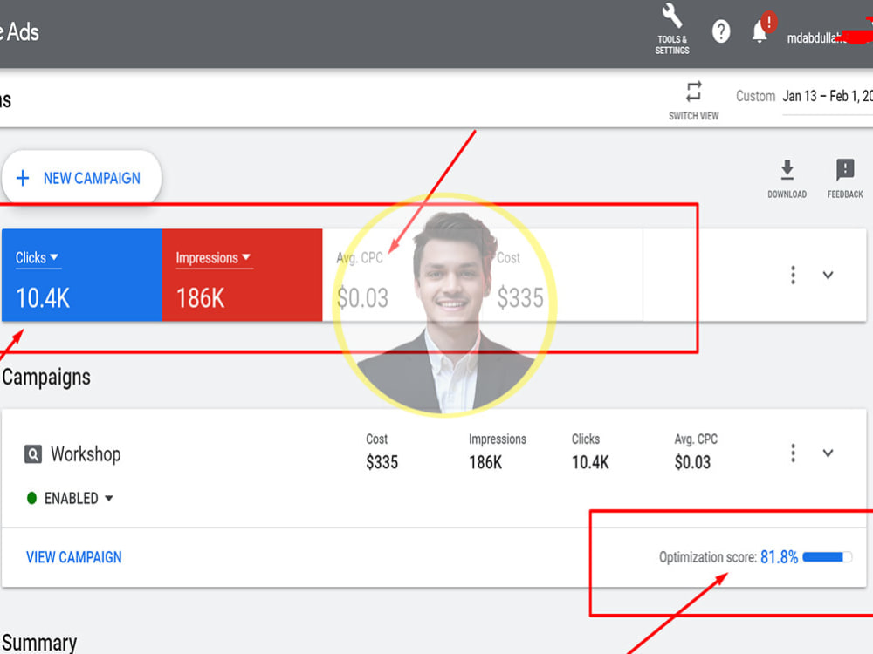This screenshot has width=873, height=654.
Task: Click the Workshop Cost value $335
Action: [382, 462]
